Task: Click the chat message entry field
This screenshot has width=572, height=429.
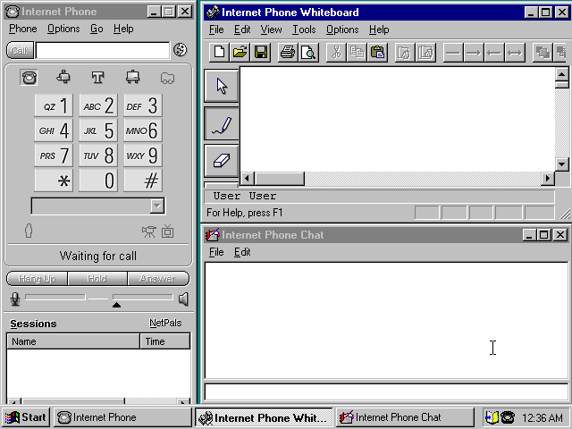Action: (x=386, y=391)
